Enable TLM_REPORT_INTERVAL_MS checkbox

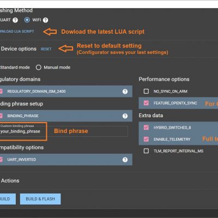click(x=146, y=151)
